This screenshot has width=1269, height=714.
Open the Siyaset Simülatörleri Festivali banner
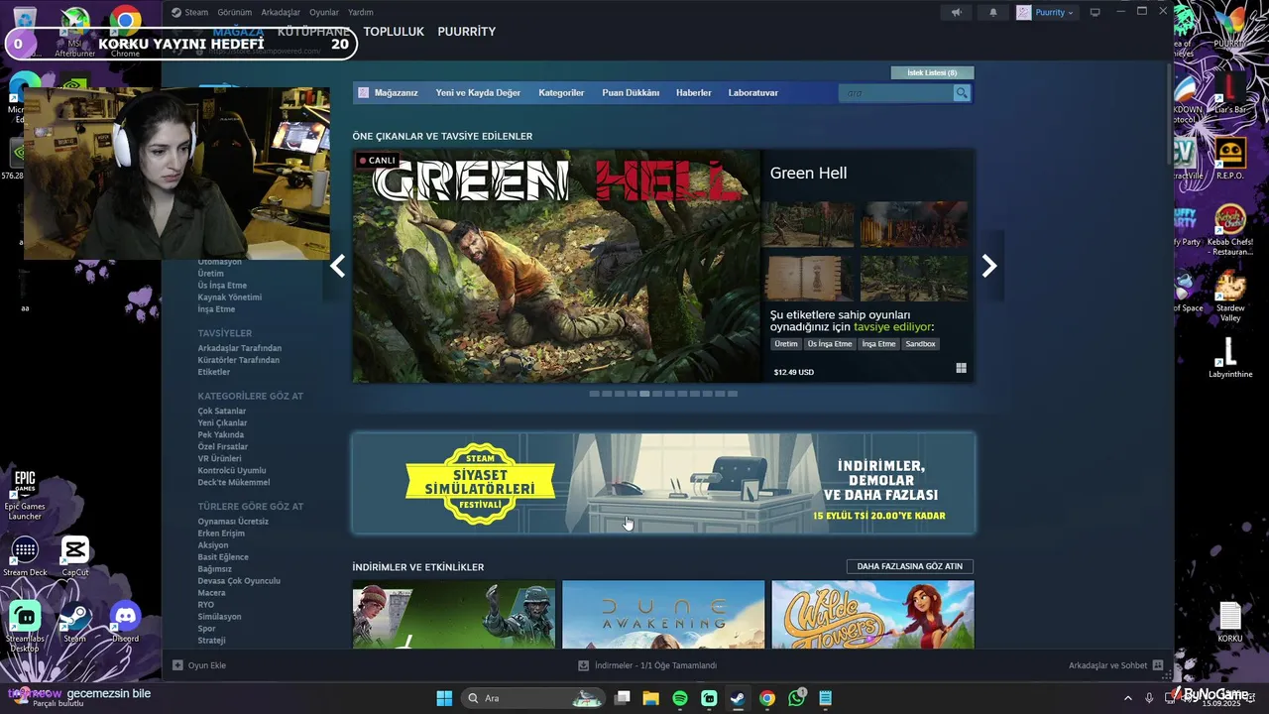click(x=663, y=483)
